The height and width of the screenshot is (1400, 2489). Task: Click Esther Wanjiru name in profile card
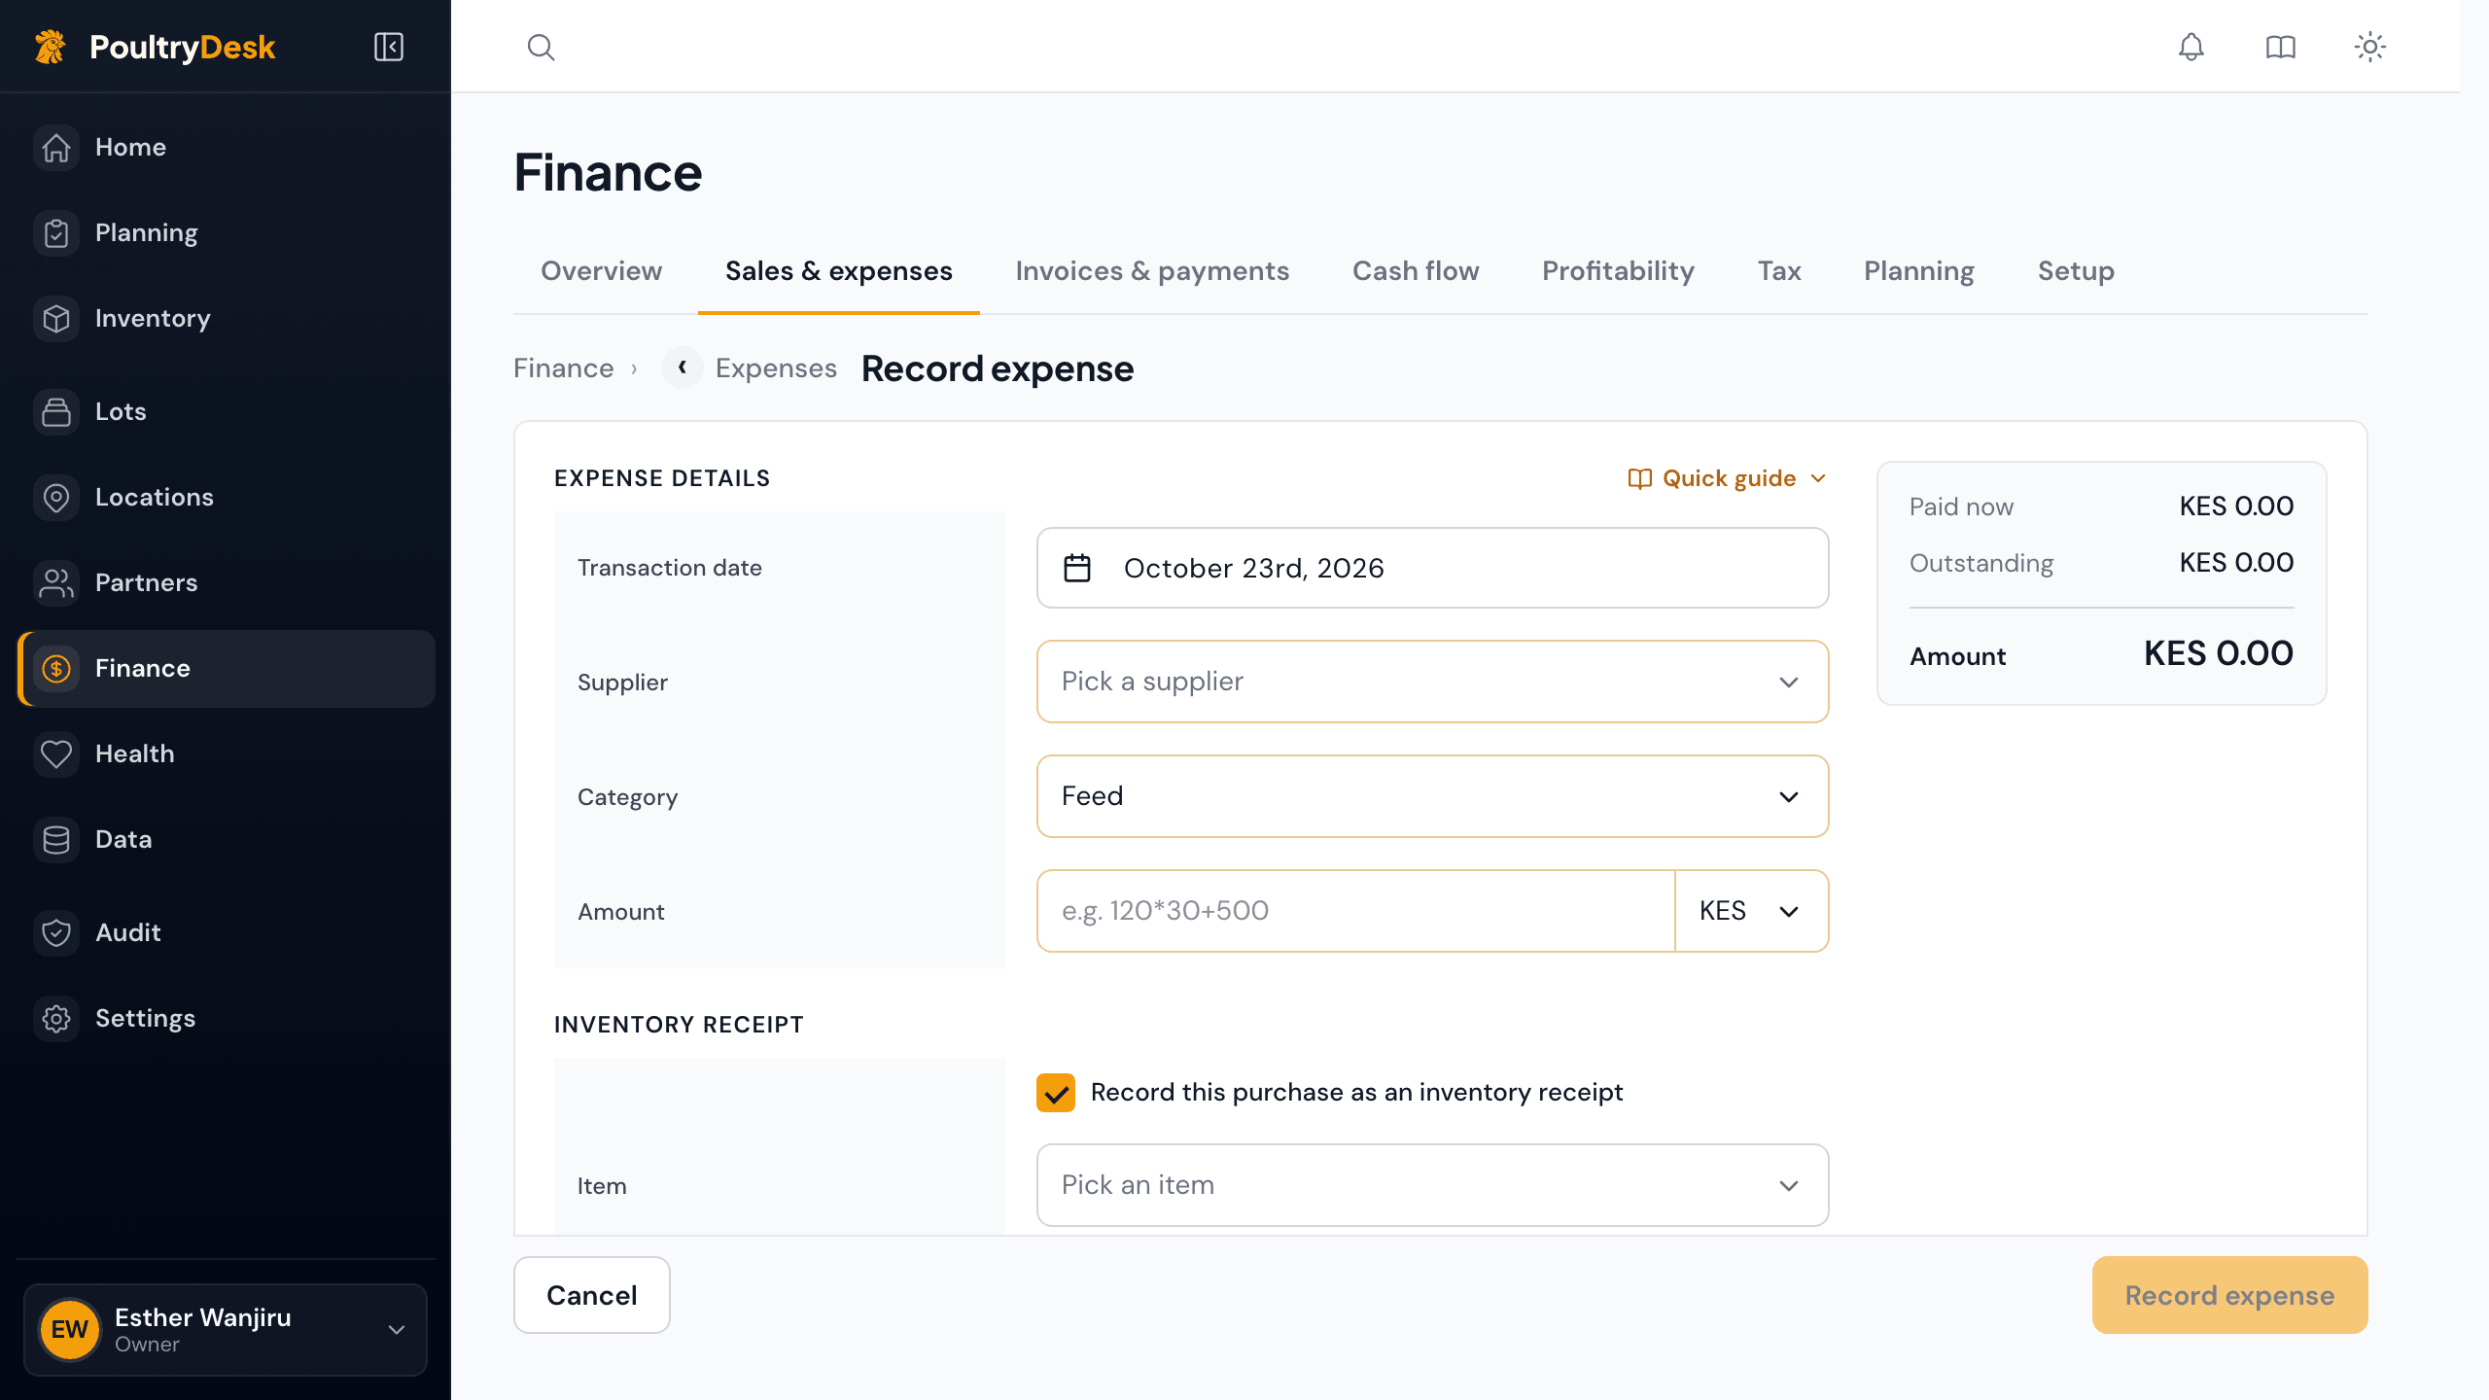(203, 1317)
